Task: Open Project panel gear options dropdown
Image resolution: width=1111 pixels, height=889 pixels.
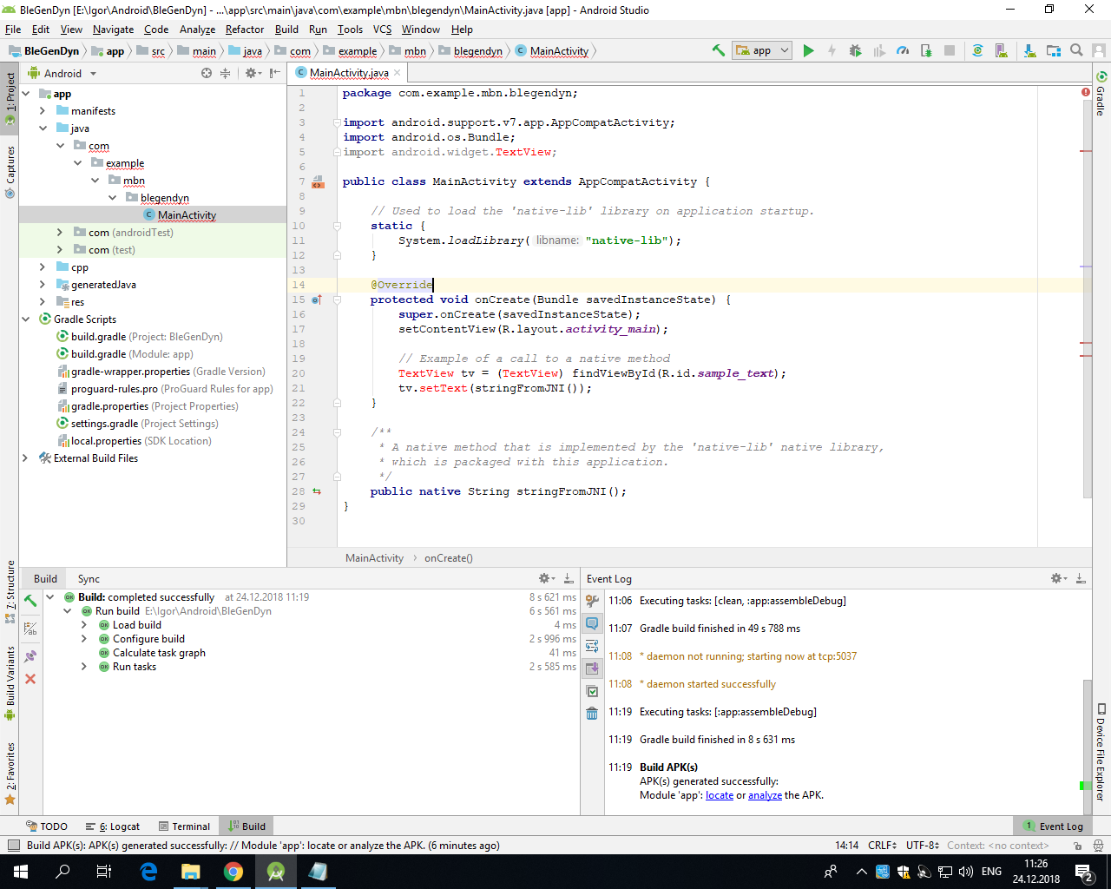Action: pos(253,73)
